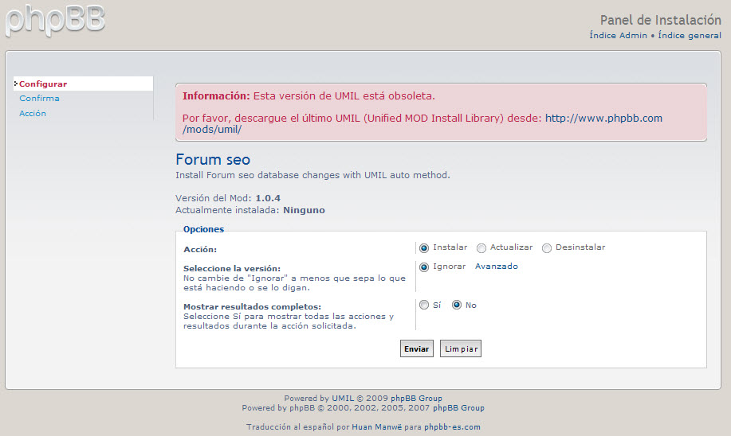Select the Configurar sidebar item
Screen dimensions: 731x436
[x=43, y=84]
